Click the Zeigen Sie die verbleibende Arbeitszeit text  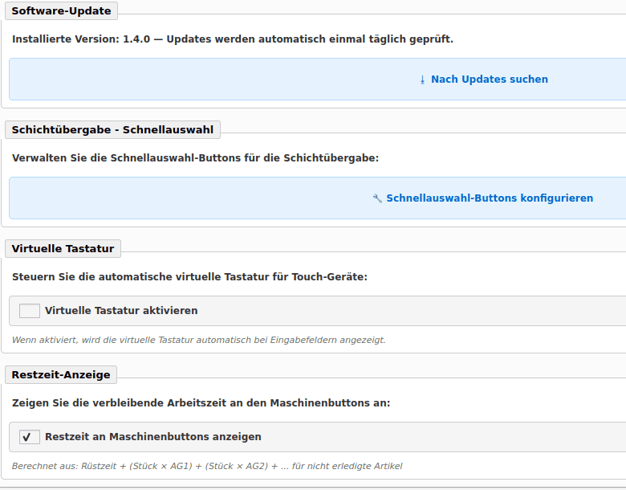201,403
